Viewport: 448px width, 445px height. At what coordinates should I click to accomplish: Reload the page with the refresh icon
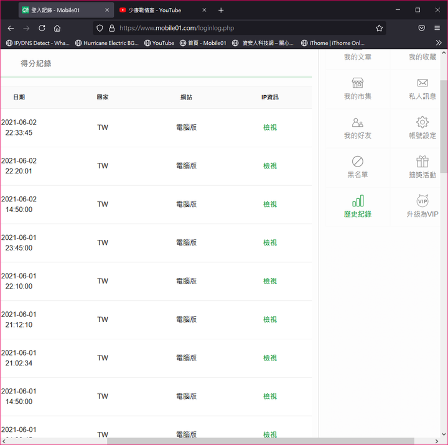tap(42, 28)
